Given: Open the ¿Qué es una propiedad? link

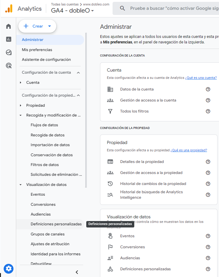Looking at the screenshot, I should (x=189, y=150).
